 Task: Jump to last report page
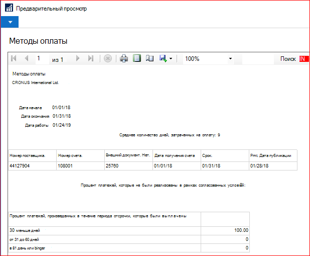(91, 58)
